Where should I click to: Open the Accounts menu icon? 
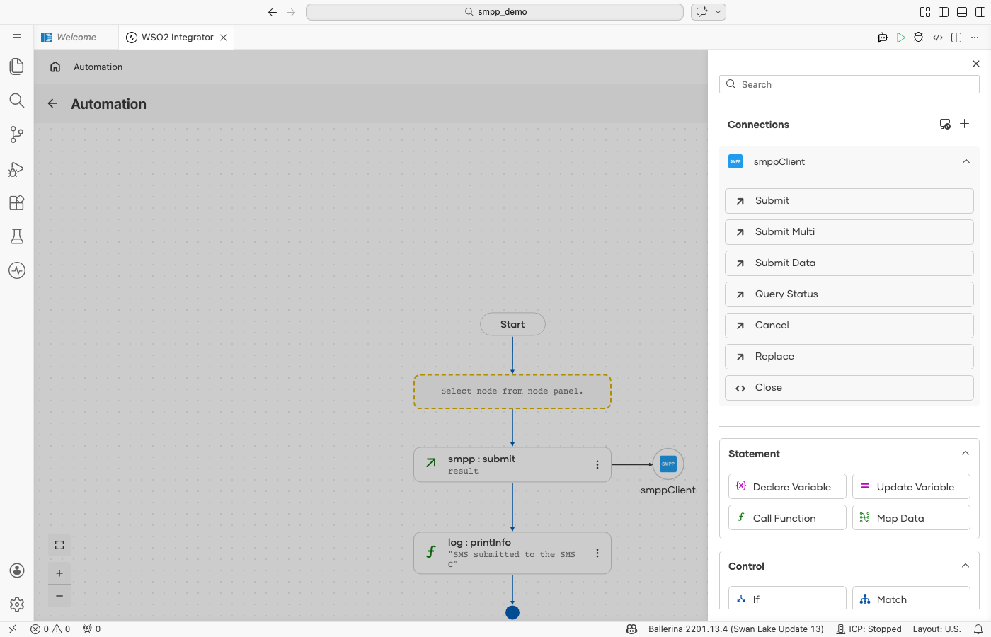pyautogui.click(x=17, y=570)
